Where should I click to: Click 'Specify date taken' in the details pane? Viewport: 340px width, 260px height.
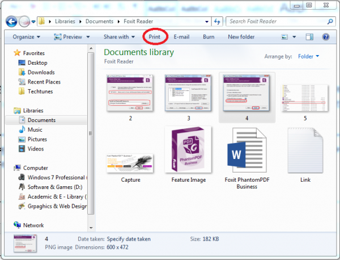129,239
